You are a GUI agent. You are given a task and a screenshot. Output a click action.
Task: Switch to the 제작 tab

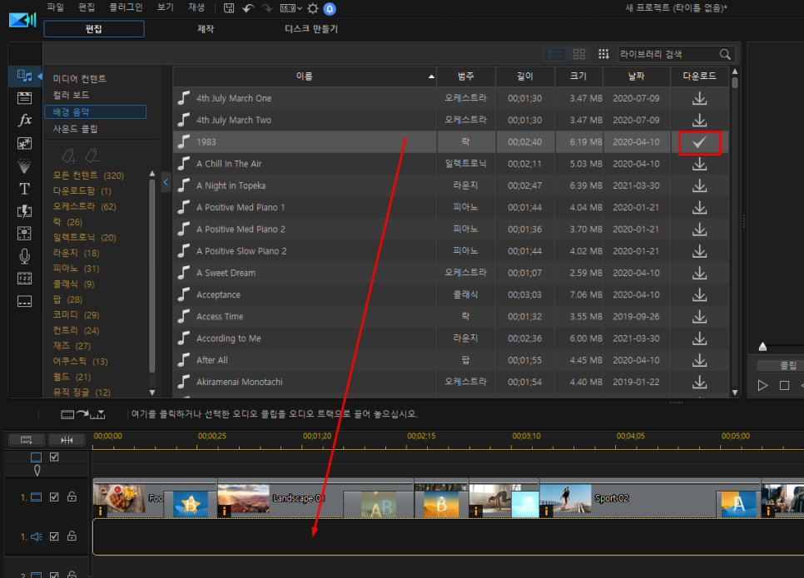point(206,29)
